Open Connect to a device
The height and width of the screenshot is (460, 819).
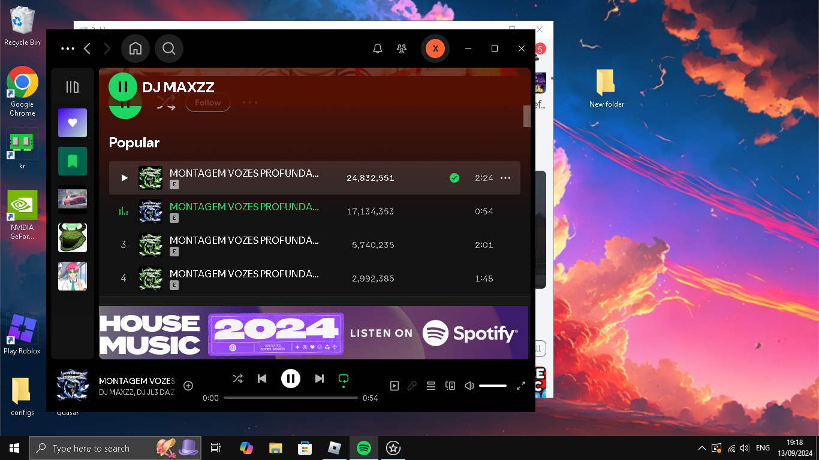pos(450,386)
